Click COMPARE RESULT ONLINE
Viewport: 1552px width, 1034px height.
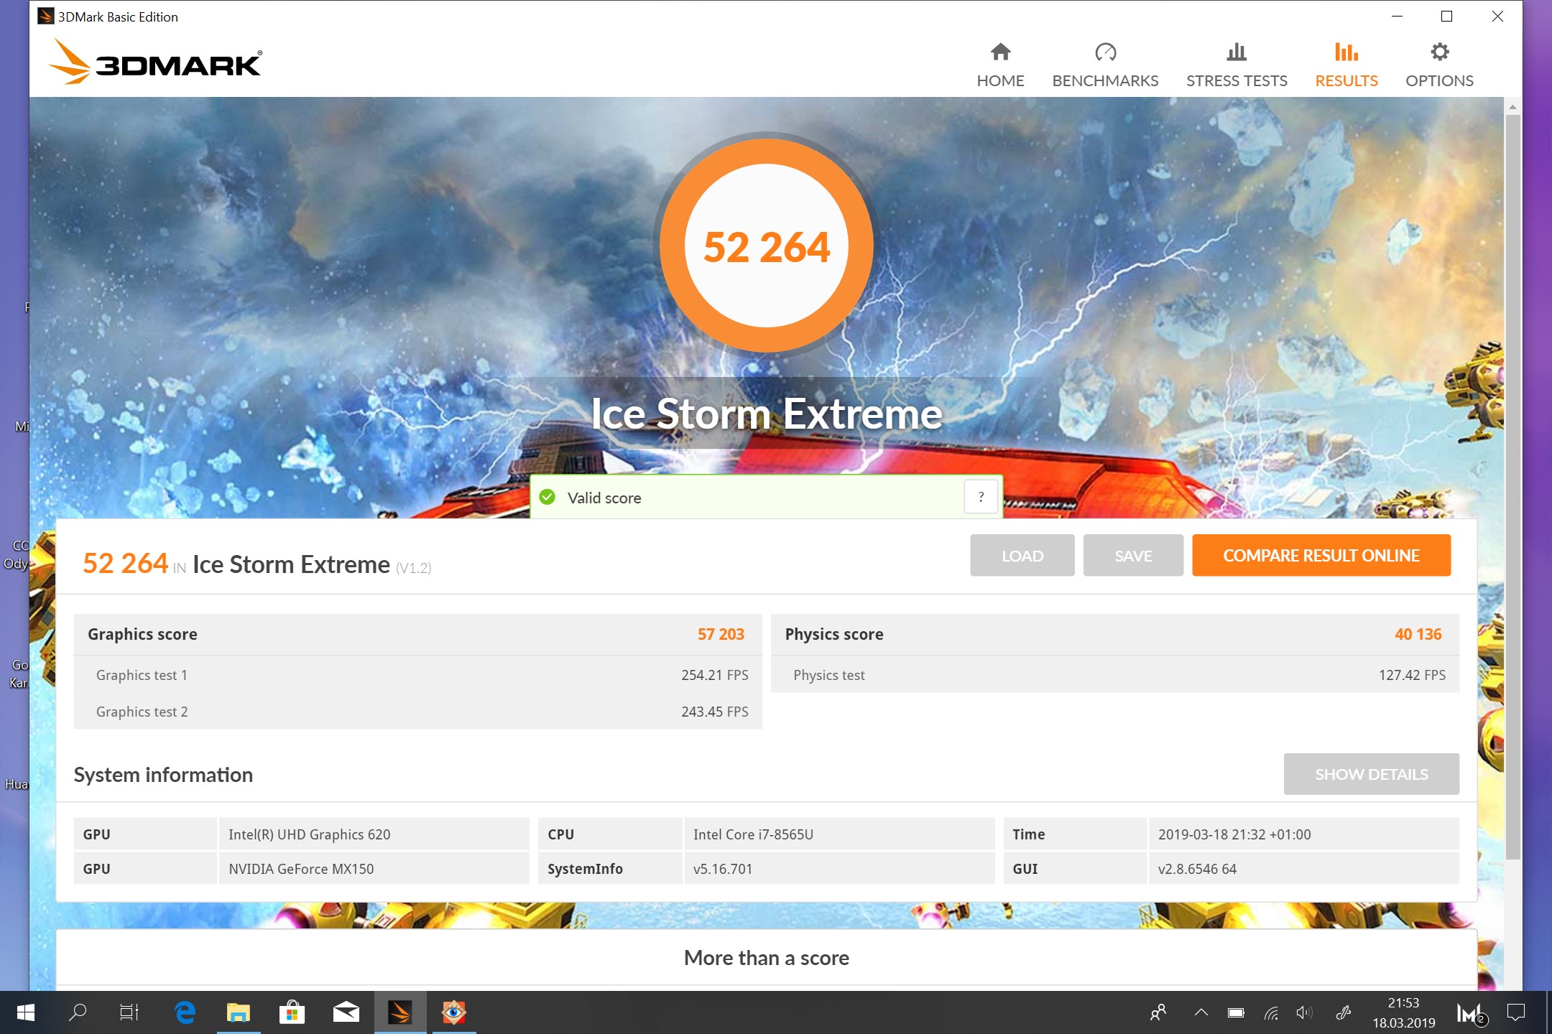pyautogui.click(x=1321, y=555)
